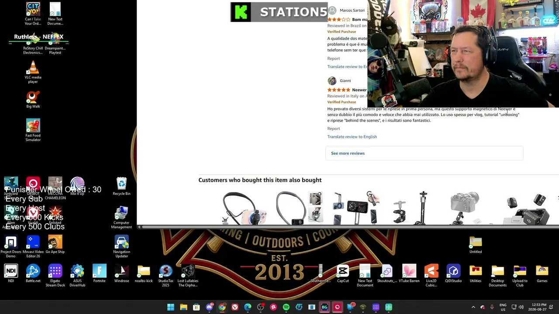Viewport: 559px width, 314px height.
Task: Switch to Discord in the taskbar
Action: (x=209, y=307)
